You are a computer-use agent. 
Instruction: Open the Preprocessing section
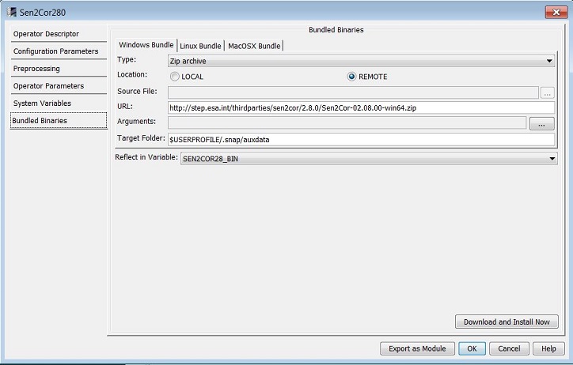(36, 69)
